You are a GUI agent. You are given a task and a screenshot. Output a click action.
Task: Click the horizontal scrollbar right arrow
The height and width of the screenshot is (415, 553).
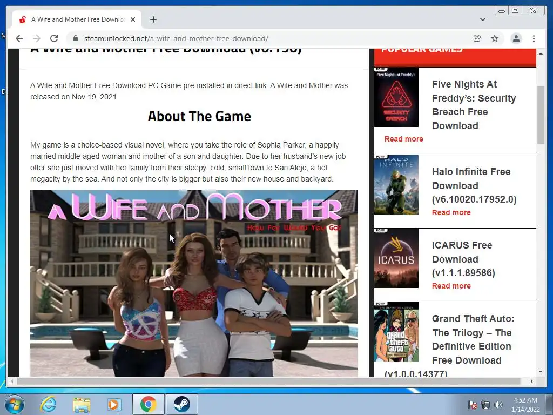point(532,381)
